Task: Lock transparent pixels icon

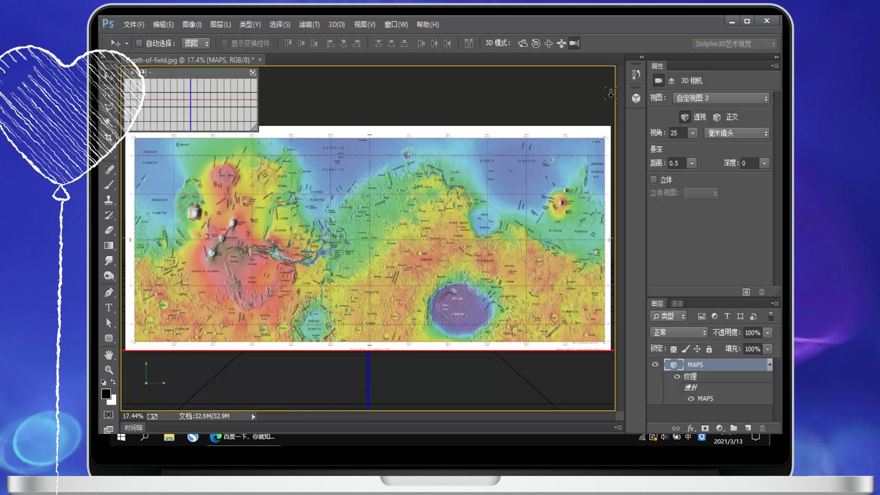Action: (673, 349)
